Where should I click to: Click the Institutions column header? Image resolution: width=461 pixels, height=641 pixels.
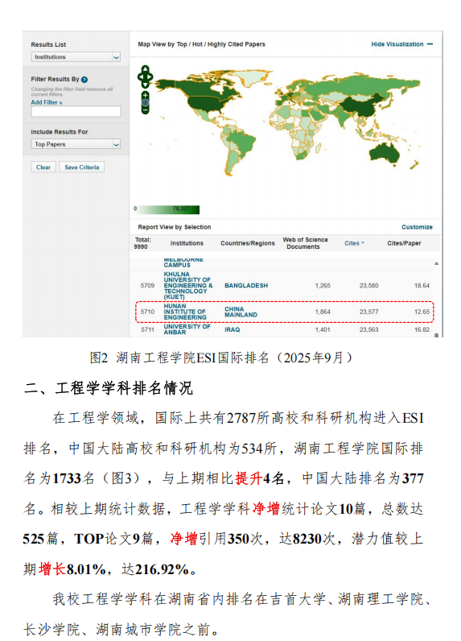[187, 243]
